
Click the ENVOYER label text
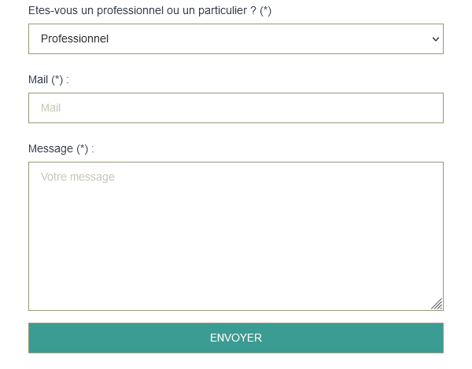tap(236, 338)
